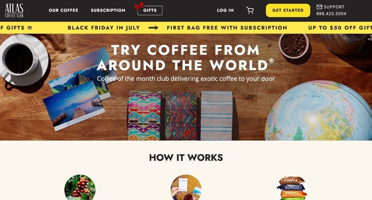This screenshot has height=200, width=372.
Task: Select the hand holding postcard circle image
Action: coord(186,187)
